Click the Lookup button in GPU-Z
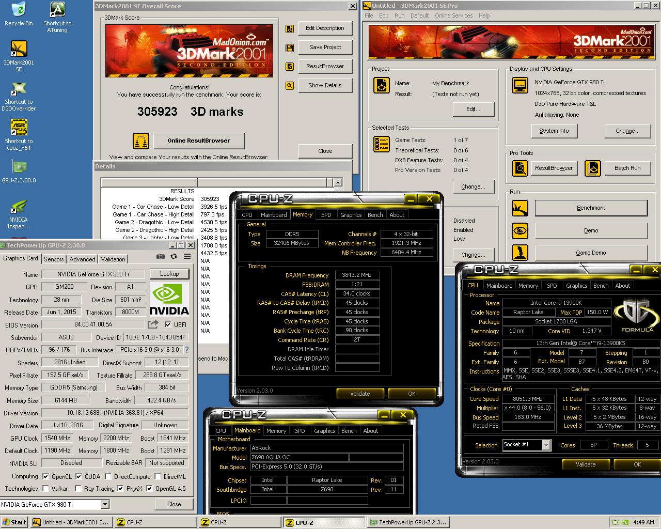 169,274
